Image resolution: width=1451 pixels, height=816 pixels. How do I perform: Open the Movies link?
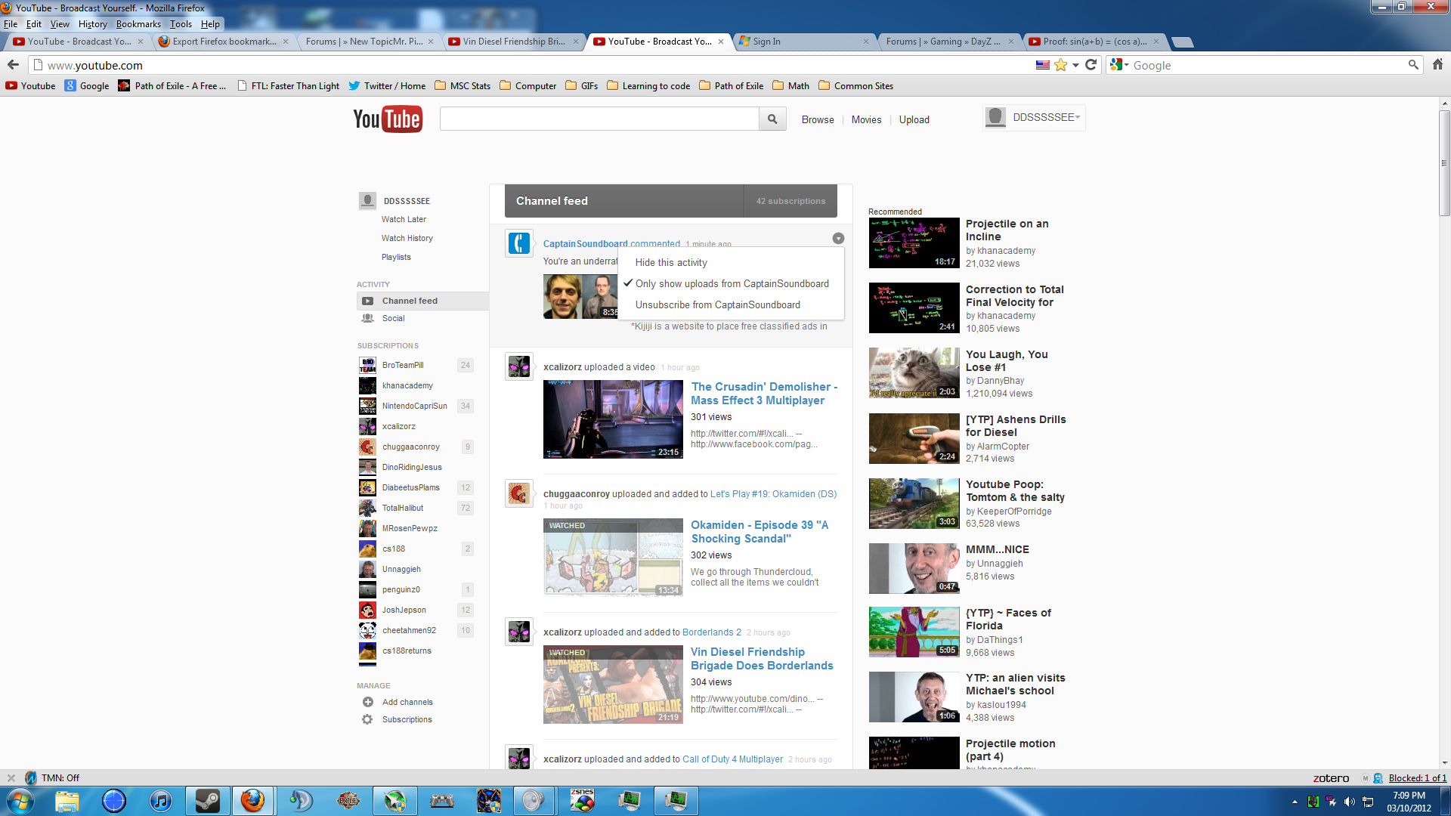pyautogui.click(x=866, y=119)
